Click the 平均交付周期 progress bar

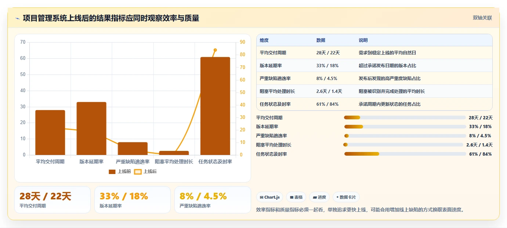click(x=405, y=117)
